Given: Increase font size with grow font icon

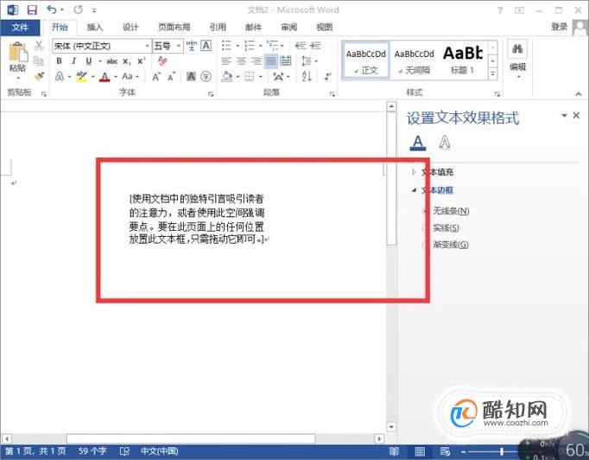Looking at the screenshot, I should [x=156, y=77].
